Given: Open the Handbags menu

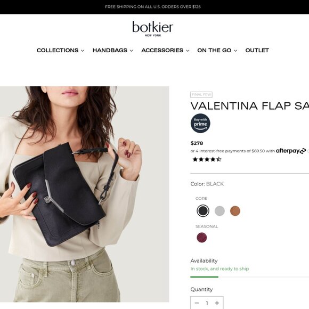Looking at the screenshot, I should coord(110,50).
